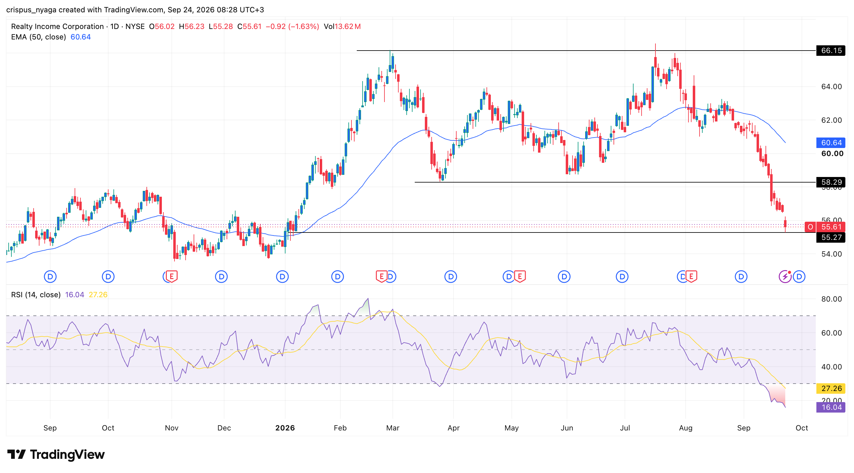854x473 pixels.
Task: Click the dividend marker for October 2025
Action: (108, 277)
